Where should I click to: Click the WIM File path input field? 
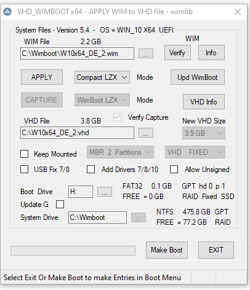77,53
